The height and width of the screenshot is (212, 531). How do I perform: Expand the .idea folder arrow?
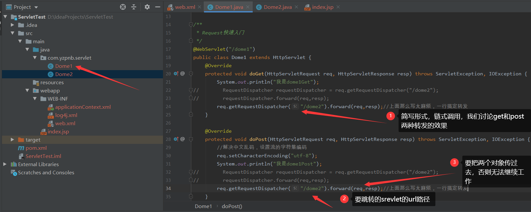point(12,25)
